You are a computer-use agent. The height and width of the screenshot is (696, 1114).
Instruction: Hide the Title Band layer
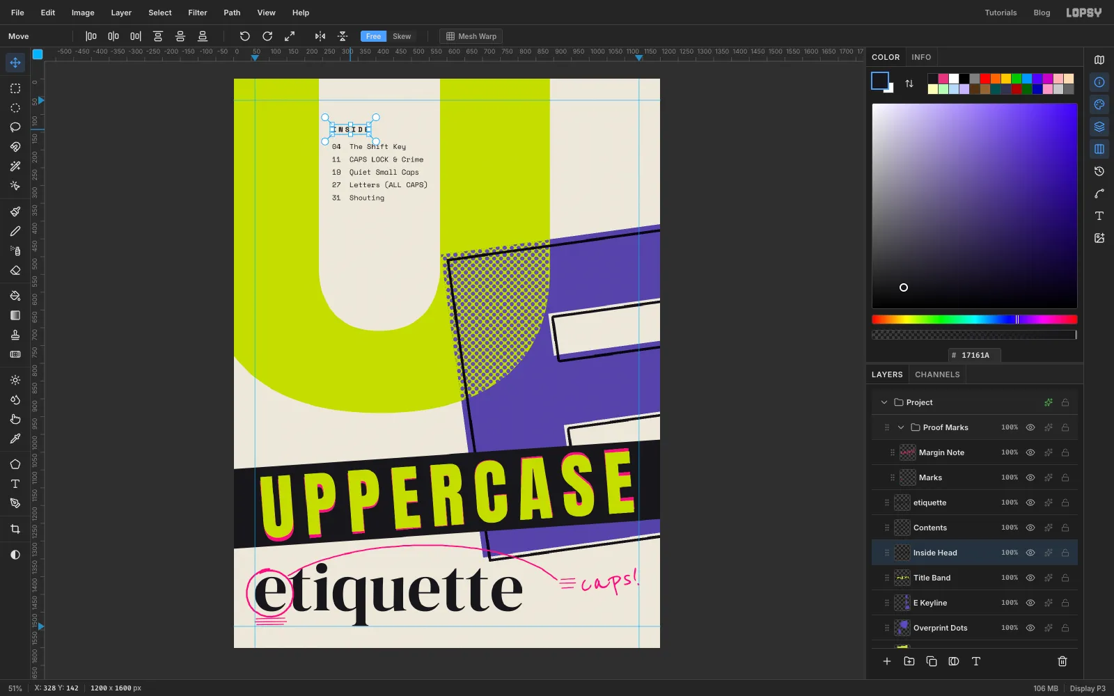(x=1030, y=578)
